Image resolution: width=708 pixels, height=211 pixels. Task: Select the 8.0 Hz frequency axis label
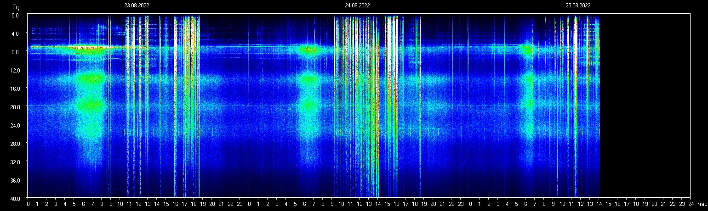point(15,52)
